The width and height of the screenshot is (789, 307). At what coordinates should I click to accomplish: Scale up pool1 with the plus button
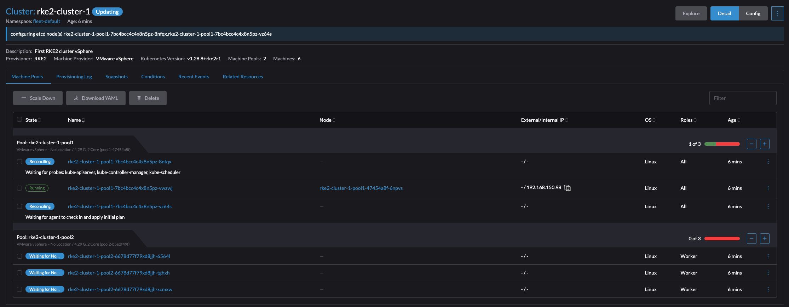point(765,144)
